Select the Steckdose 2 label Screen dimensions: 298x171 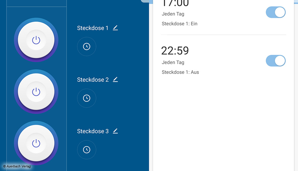[x=93, y=80]
